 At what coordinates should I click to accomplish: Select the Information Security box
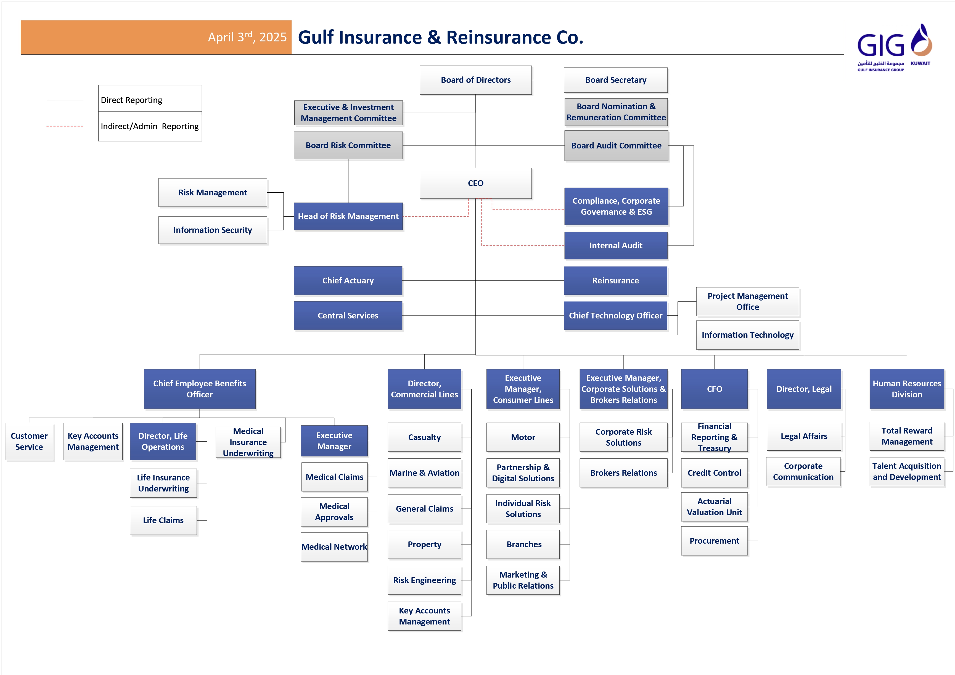(213, 230)
